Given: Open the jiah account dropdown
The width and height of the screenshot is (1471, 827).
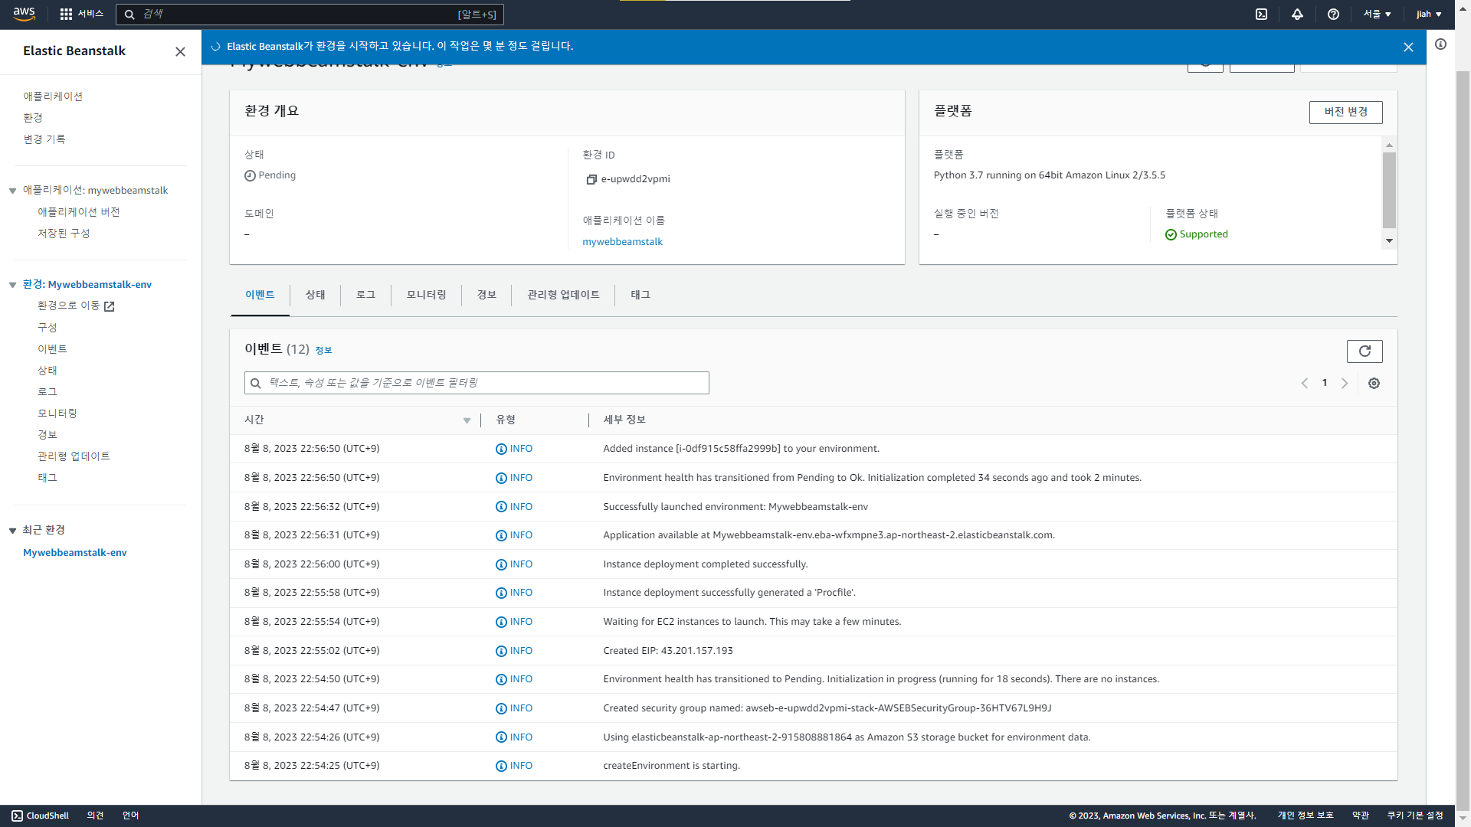Looking at the screenshot, I should coord(1429,14).
